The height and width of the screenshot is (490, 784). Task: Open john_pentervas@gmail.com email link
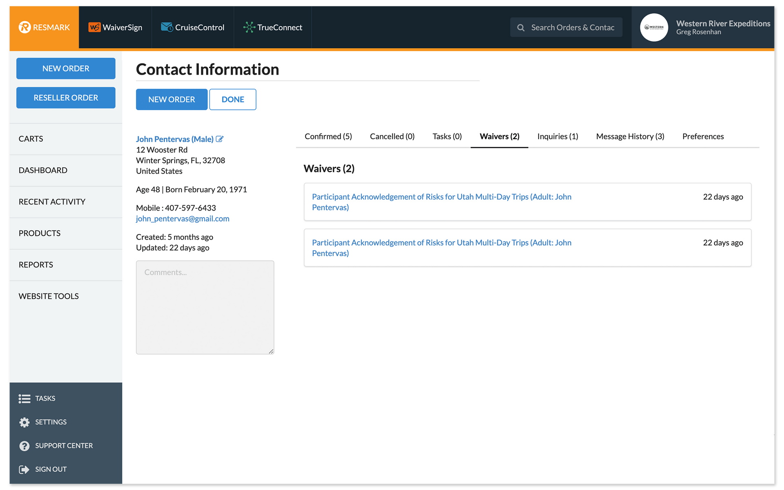(x=183, y=219)
